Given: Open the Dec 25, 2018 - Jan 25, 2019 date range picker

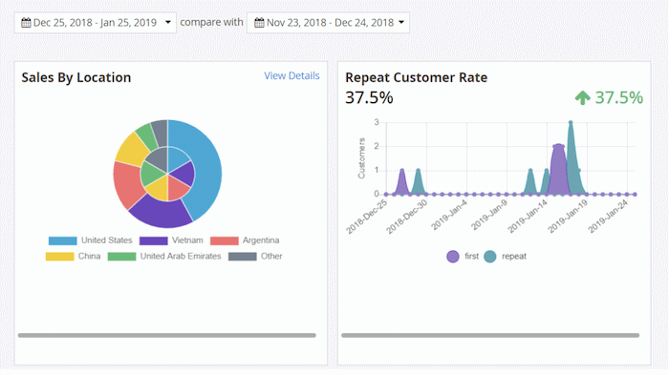Looking at the screenshot, I should tap(96, 23).
